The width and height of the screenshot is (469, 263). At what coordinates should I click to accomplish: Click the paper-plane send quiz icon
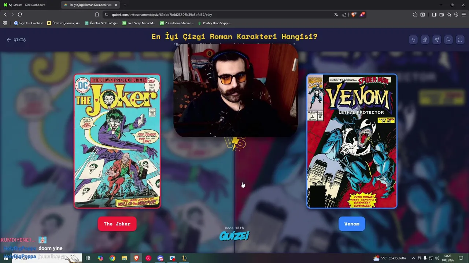pyautogui.click(x=437, y=40)
